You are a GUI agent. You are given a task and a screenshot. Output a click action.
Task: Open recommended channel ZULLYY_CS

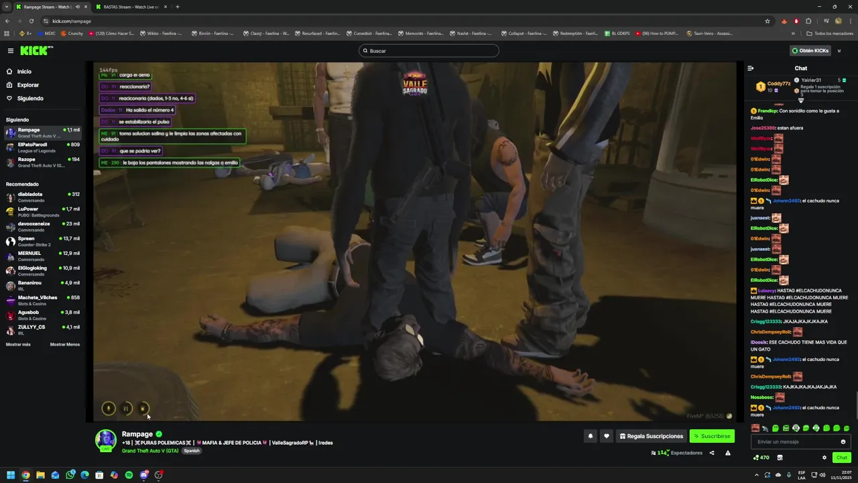pos(43,330)
